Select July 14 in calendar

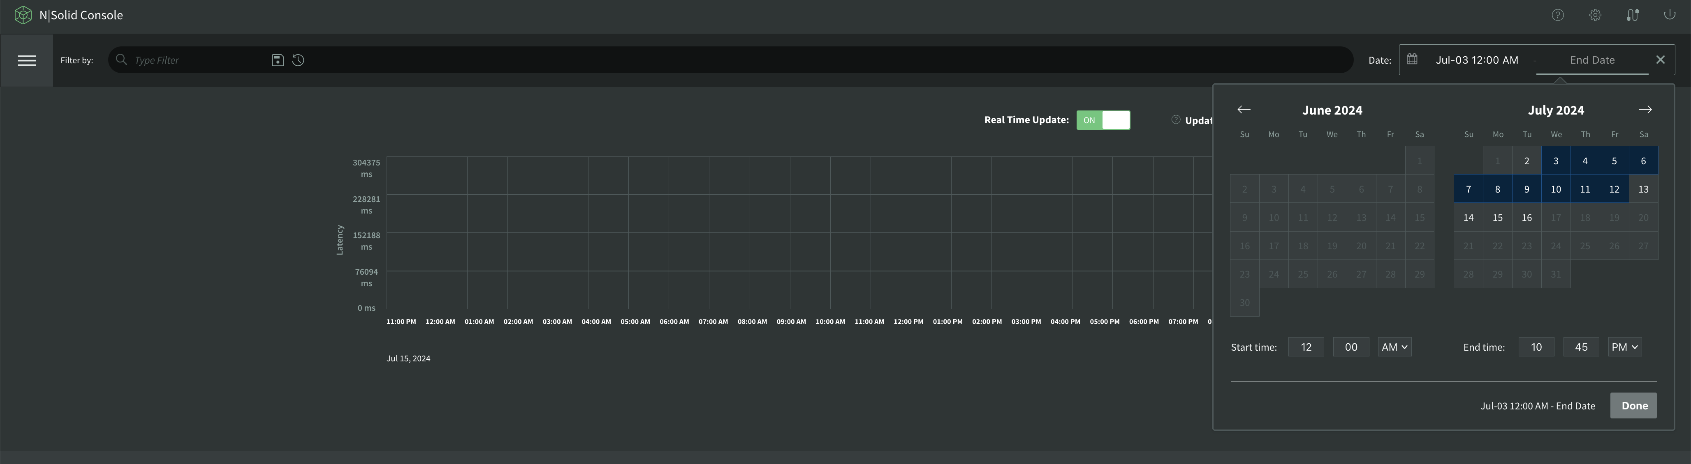[x=1469, y=217]
